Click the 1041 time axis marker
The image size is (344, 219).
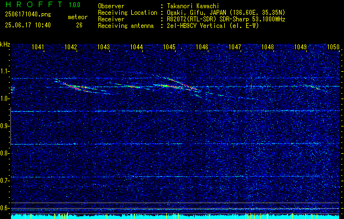(x=38, y=47)
